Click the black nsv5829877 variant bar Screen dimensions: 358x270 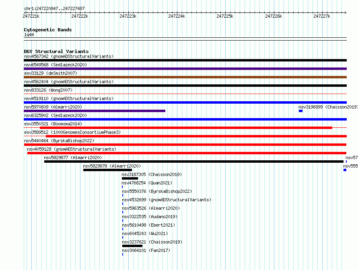(194, 162)
